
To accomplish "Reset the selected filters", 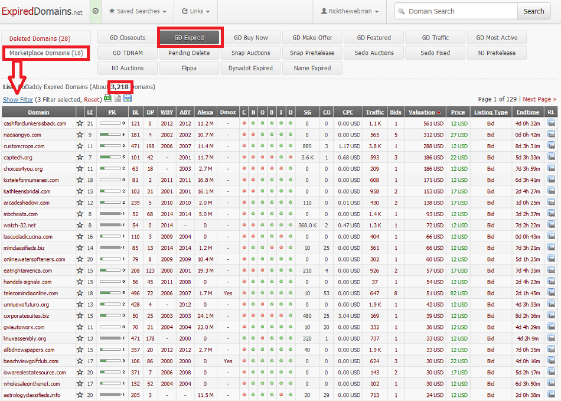I will point(92,99).
